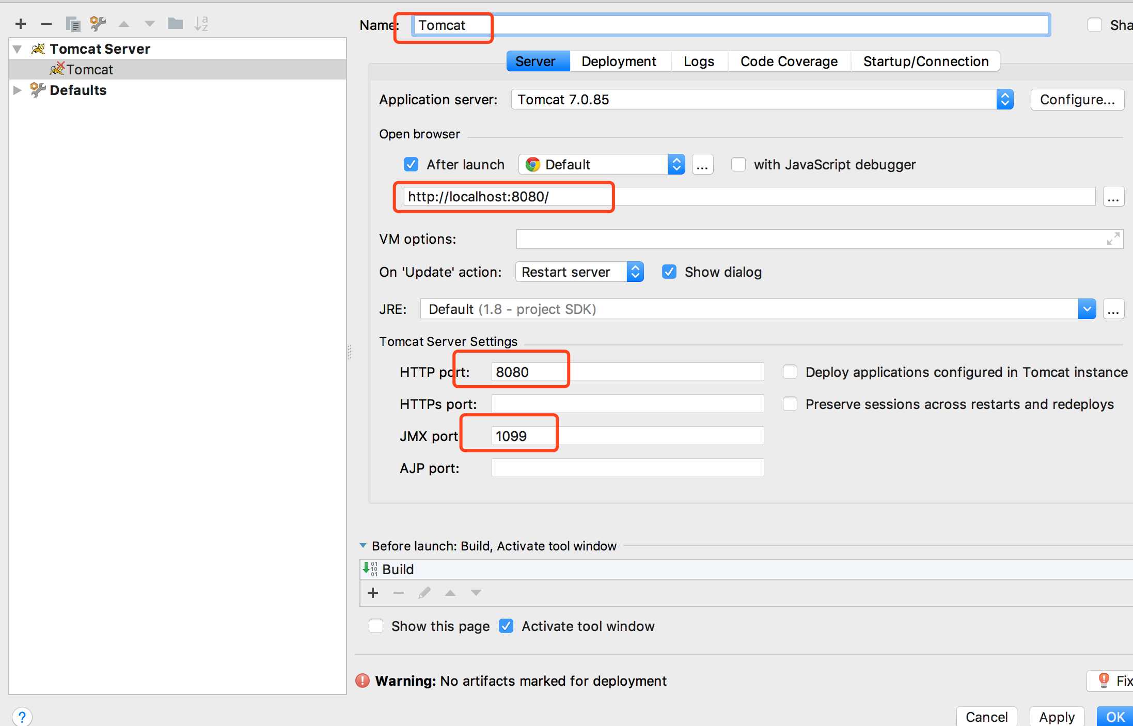The width and height of the screenshot is (1133, 726).
Task: Switch to Startup/Connection tab
Action: pos(925,61)
